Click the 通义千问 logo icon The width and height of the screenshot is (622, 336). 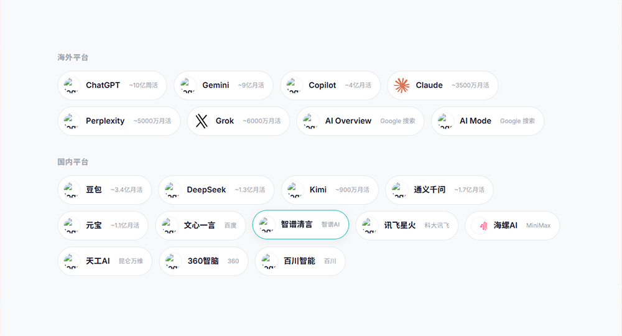(399, 190)
